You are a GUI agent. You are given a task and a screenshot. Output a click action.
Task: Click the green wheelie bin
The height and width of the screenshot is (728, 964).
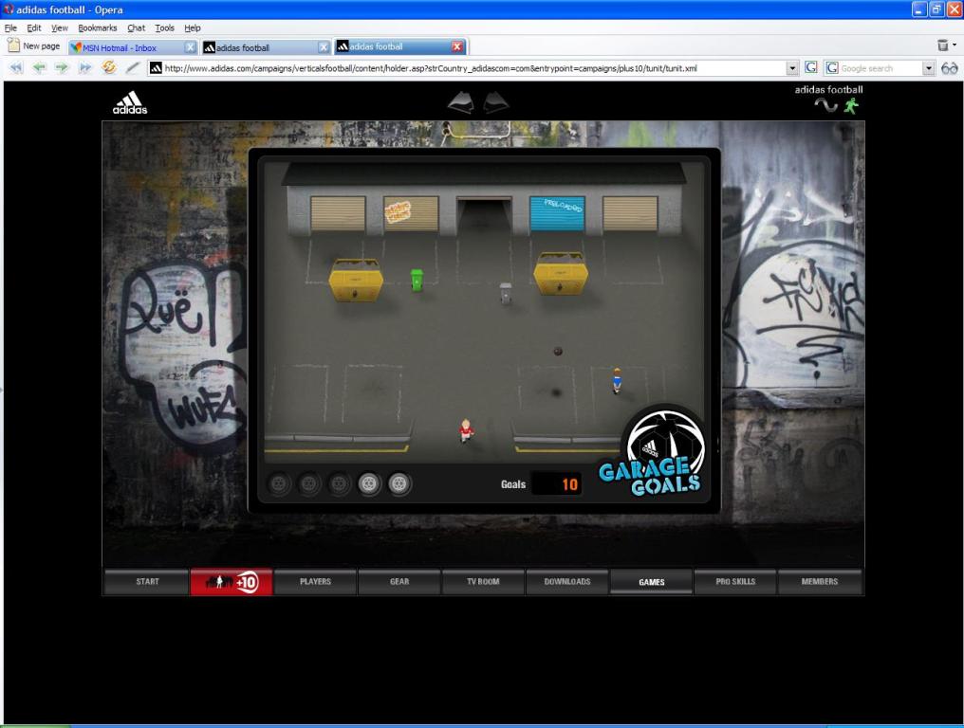pyautogui.click(x=417, y=280)
